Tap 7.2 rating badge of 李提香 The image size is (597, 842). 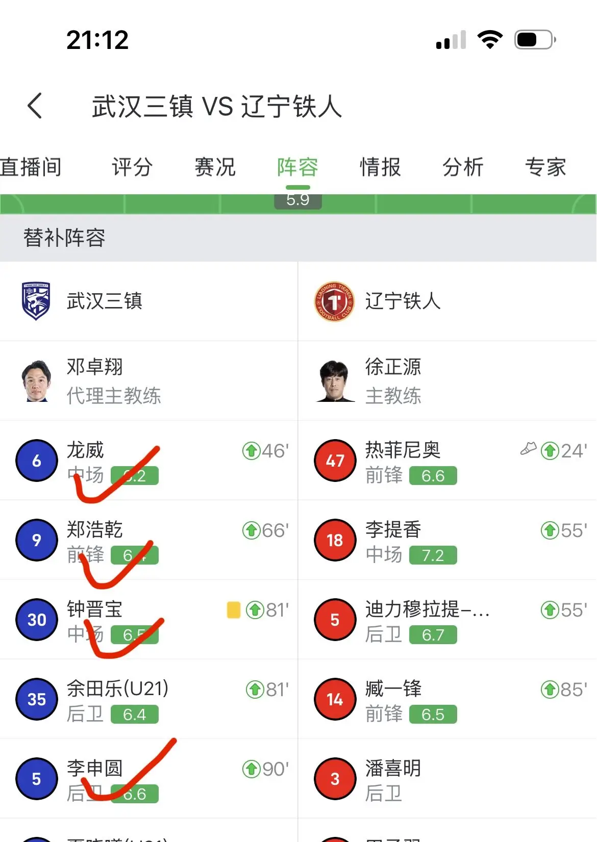433,555
